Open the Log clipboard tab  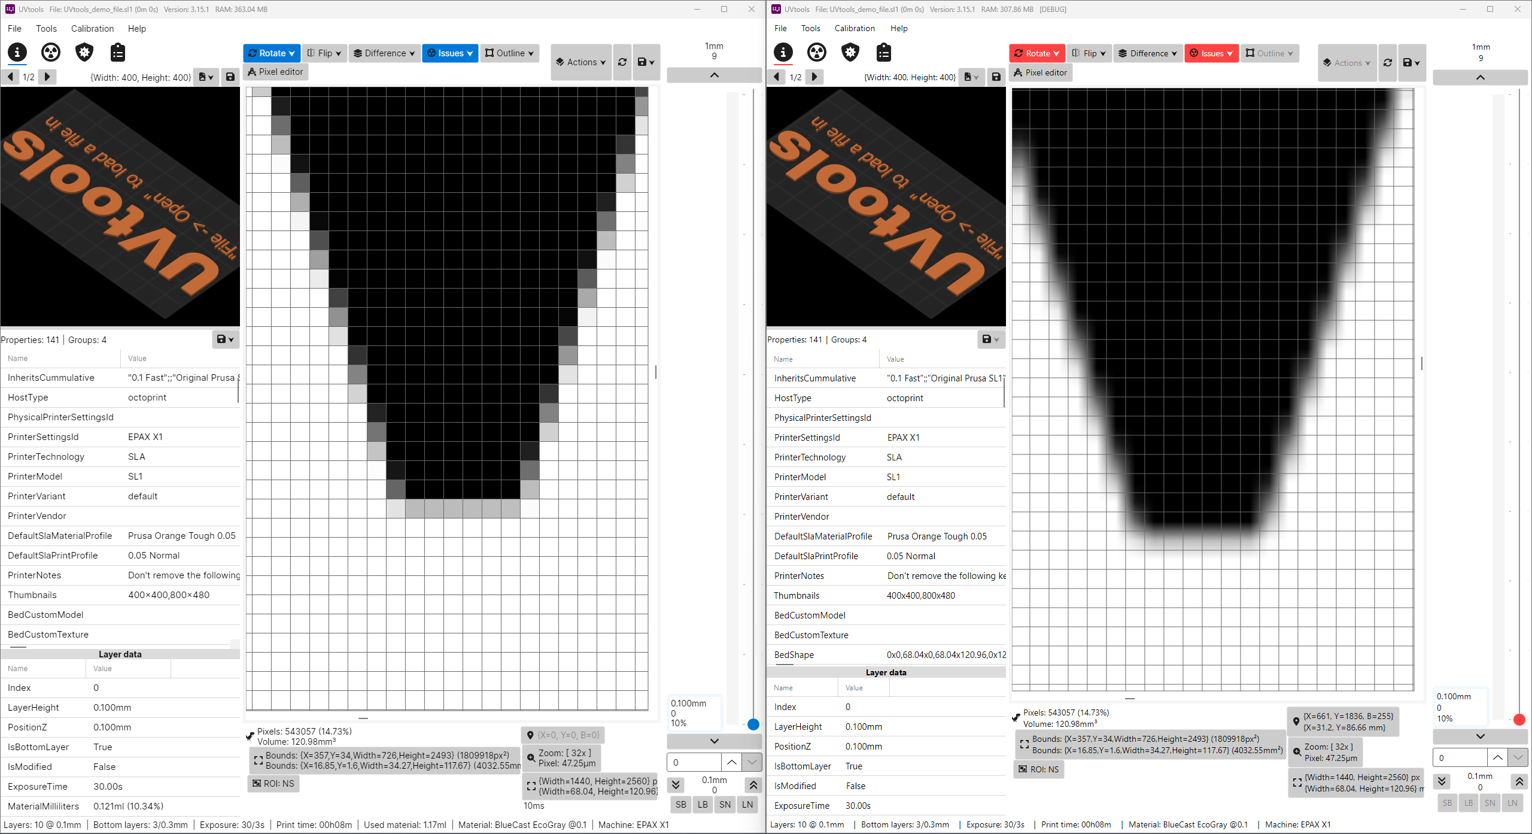coord(117,53)
